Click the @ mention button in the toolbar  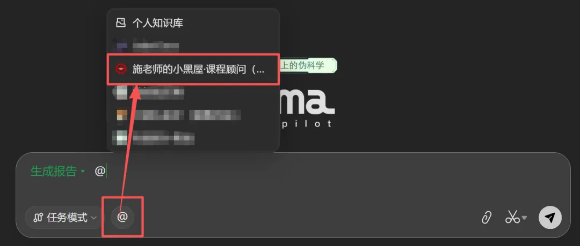pyautogui.click(x=122, y=217)
